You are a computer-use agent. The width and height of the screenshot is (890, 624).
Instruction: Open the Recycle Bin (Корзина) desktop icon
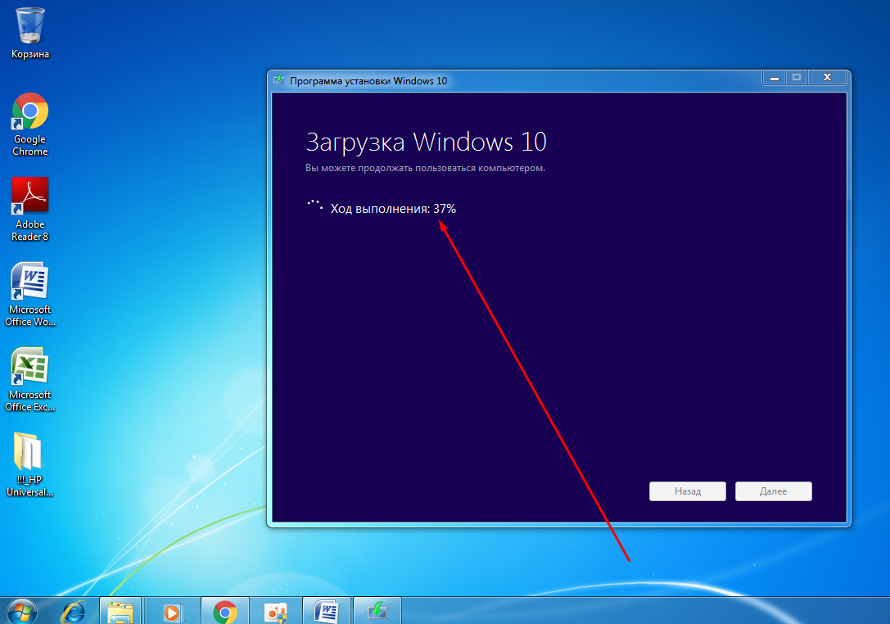(x=30, y=33)
